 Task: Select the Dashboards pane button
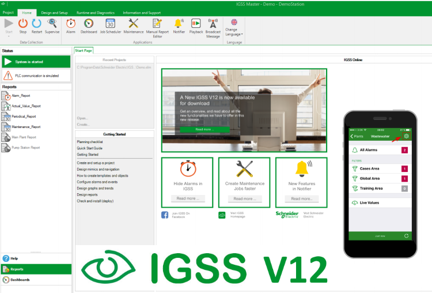[36, 280]
